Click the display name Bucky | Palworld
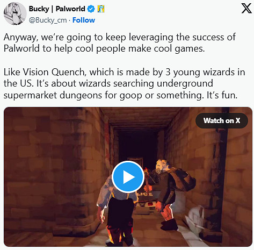The height and width of the screenshot is (250, 254). pyautogui.click(x=57, y=9)
